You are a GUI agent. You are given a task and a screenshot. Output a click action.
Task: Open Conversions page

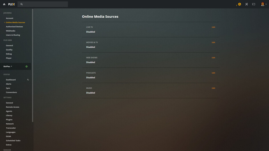click(11, 92)
